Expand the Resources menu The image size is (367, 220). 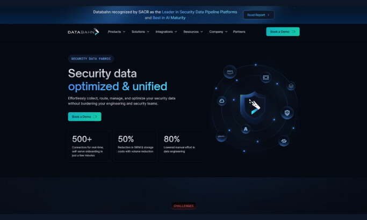coord(193,32)
